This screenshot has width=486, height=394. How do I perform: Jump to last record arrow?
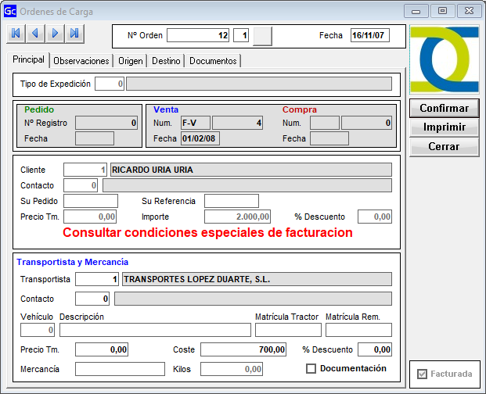tap(74, 34)
